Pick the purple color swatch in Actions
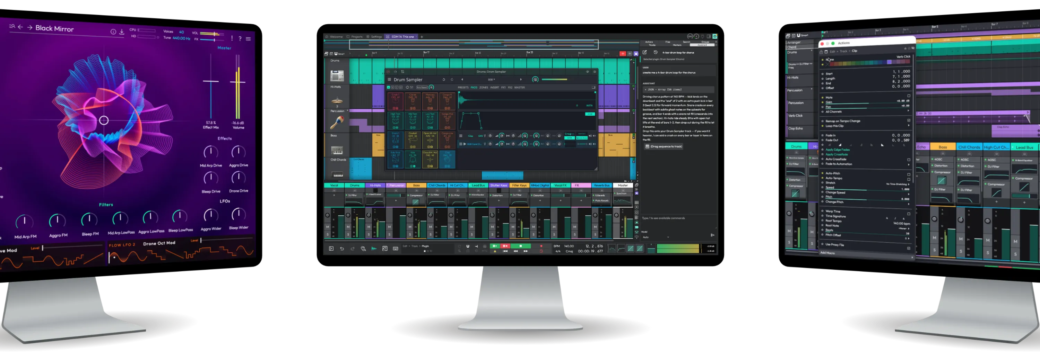 (889, 62)
